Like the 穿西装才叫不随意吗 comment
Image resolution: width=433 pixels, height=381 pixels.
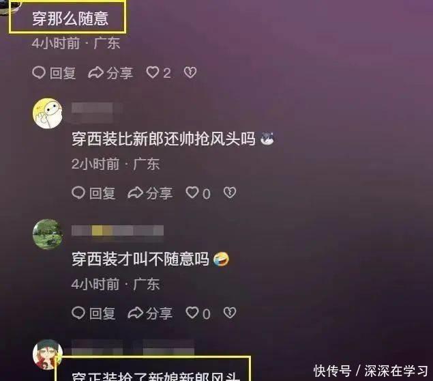pyautogui.click(x=198, y=313)
